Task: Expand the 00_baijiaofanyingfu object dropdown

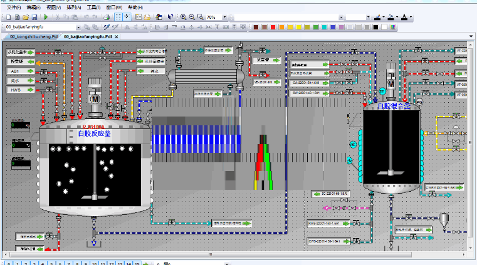Action: (x=78, y=27)
